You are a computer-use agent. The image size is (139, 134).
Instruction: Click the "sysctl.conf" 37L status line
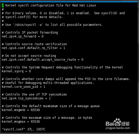24,129
